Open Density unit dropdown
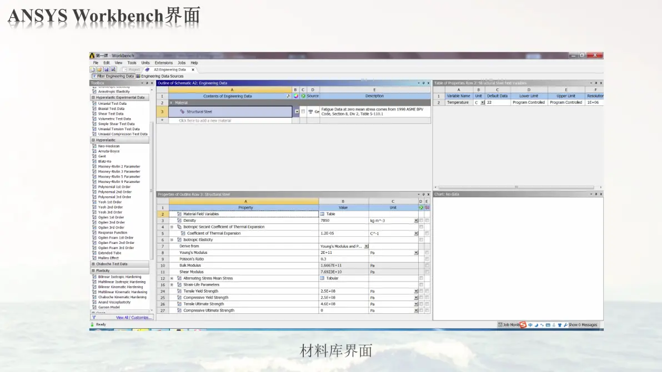 pyautogui.click(x=416, y=220)
